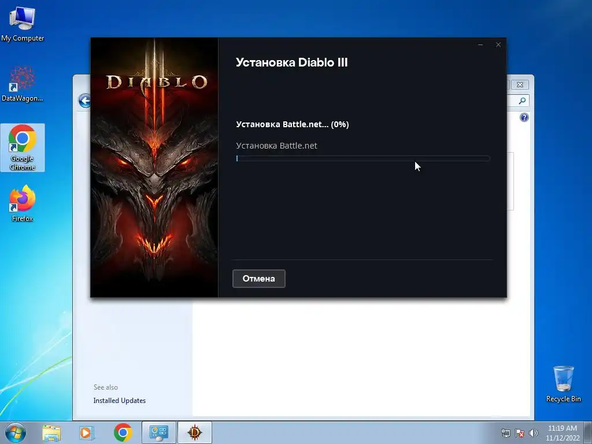Click Back arrow in Control Panel window
Image resolution: width=592 pixels, height=444 pixels.
[x=84, y=101]
